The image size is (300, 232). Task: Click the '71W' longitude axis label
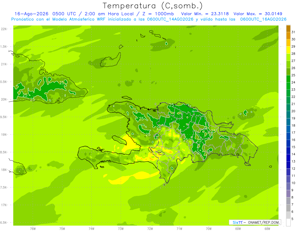179,228
